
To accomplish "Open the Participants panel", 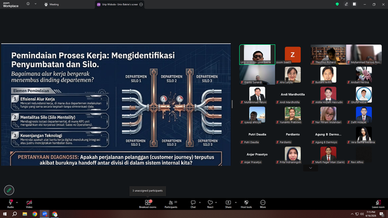I will click(x=171, y=204).
